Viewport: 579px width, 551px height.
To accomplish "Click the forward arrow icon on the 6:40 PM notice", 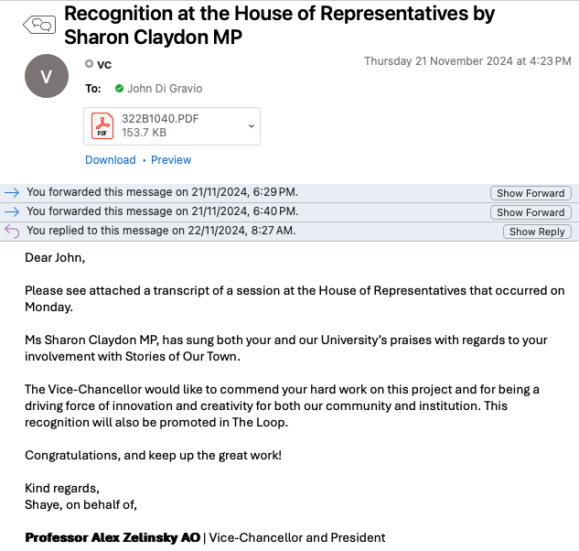I will [12, 211].
